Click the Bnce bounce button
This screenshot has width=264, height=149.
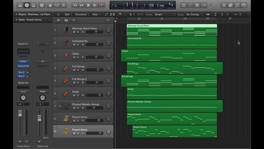tap(46, 138)
